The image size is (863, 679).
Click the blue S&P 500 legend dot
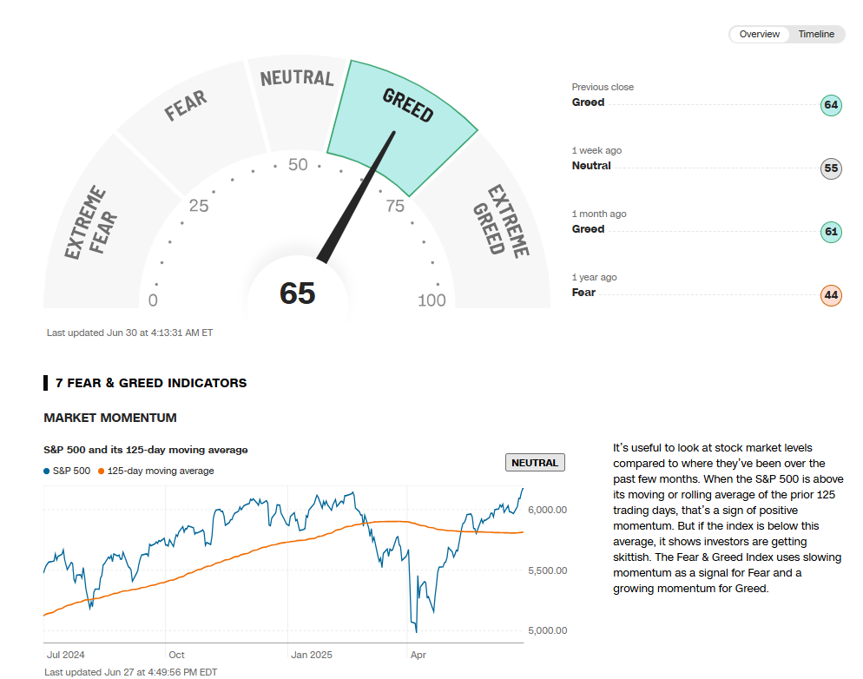click(x=47, y=471)
